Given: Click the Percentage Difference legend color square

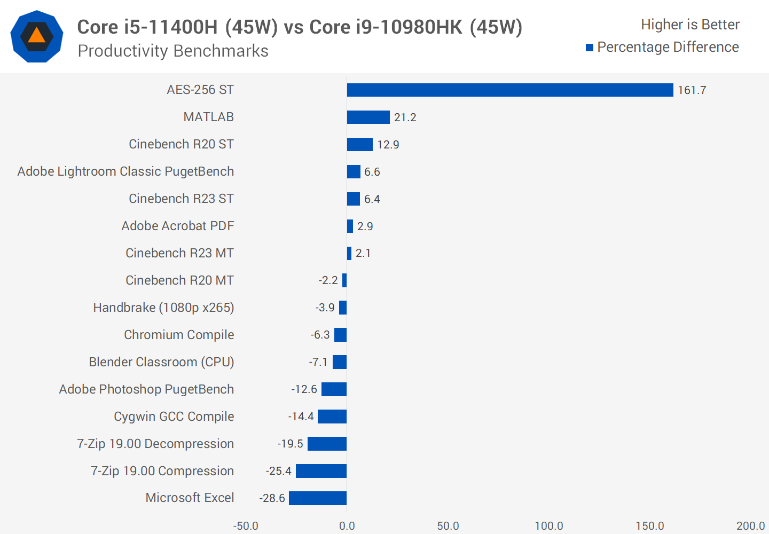Looking at the screenshot, I should (590, 48).
